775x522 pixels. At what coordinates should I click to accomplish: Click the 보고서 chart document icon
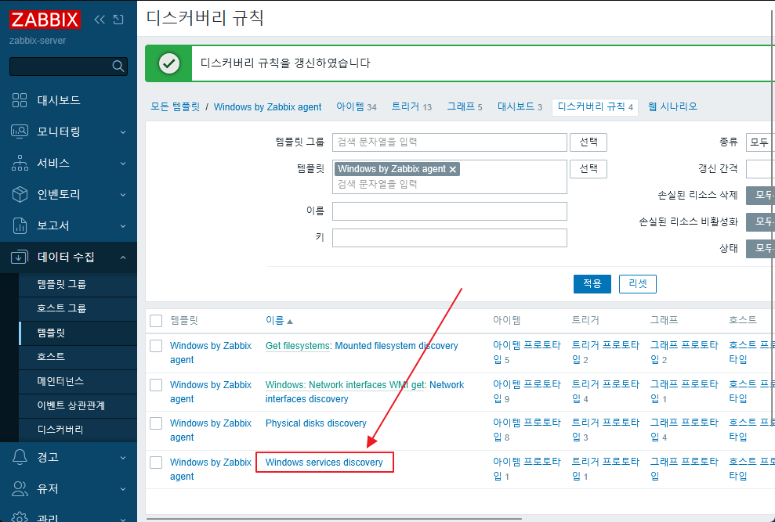pyautogui.click(x=20, y=225)
